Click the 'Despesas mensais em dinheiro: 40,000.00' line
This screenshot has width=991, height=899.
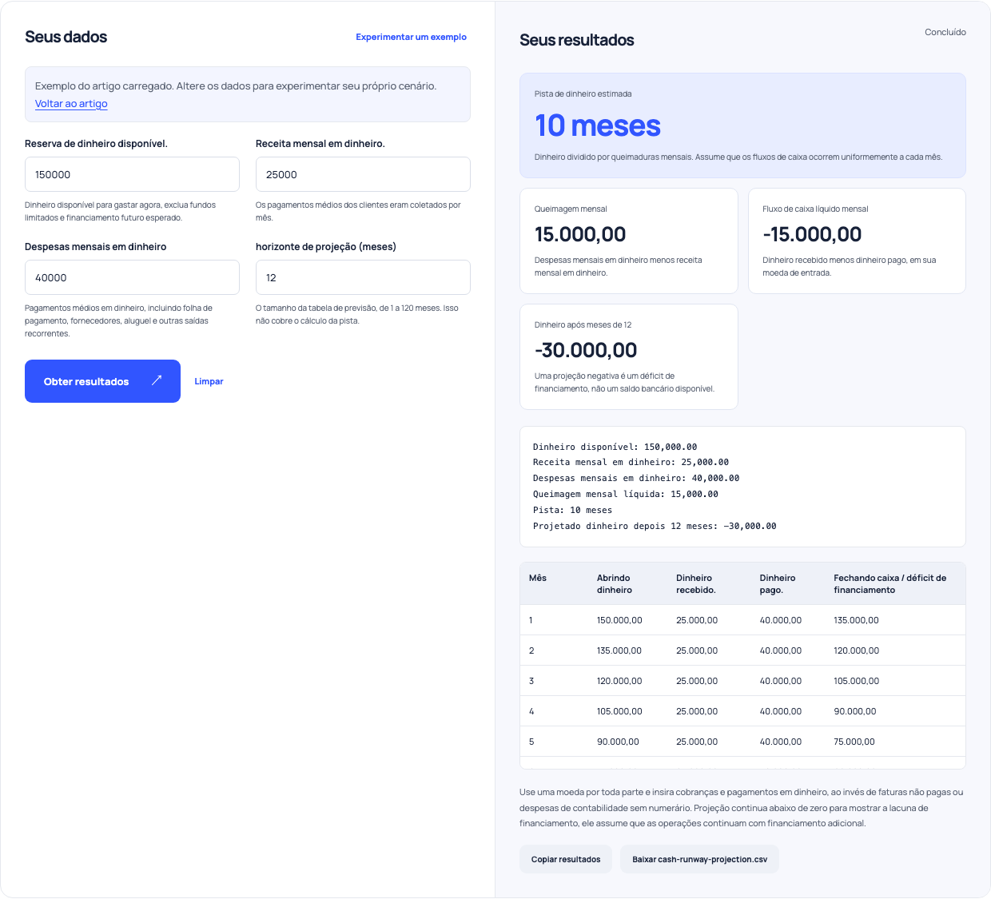point(636,478)
